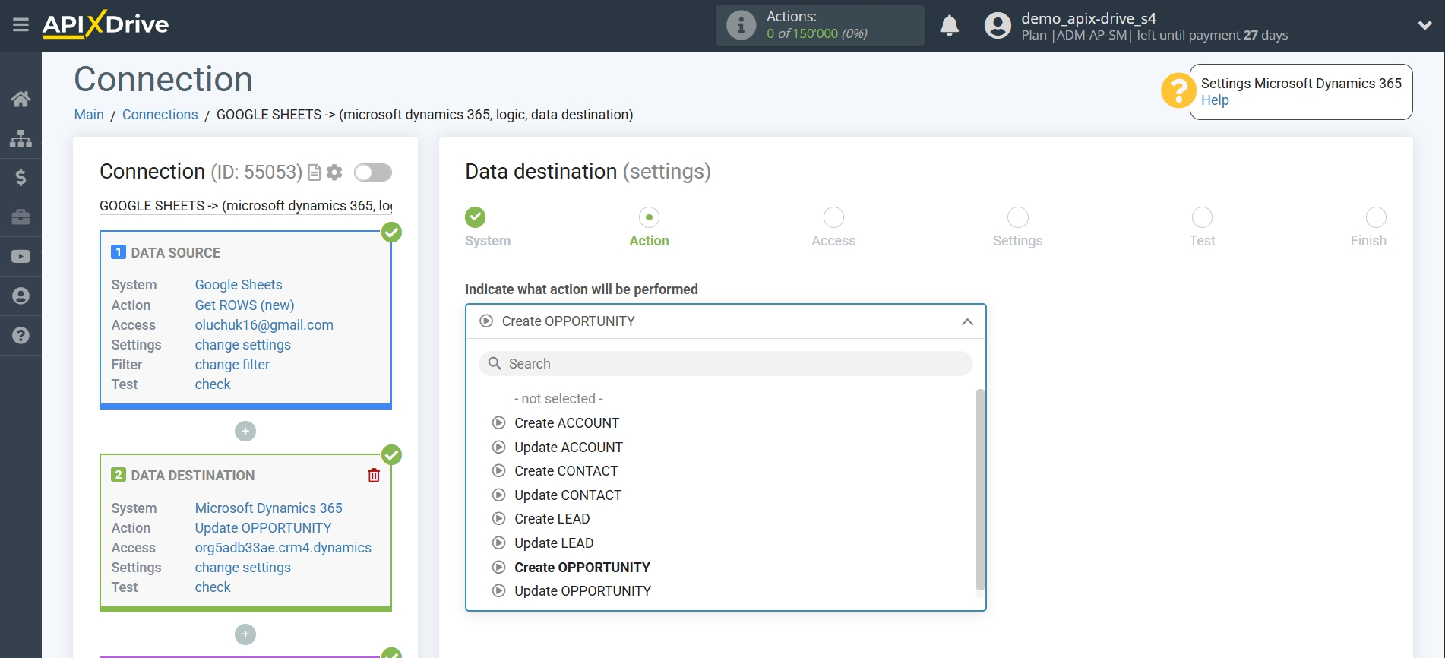Add step with plus below Data Source
1445x658 pixels.
click(x=245, y=432)
